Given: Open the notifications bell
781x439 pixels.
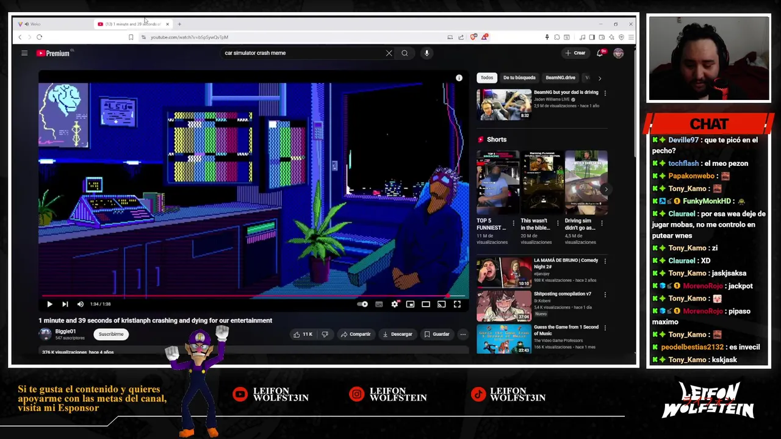Looking at the screenshot, I should coord(600,53).
